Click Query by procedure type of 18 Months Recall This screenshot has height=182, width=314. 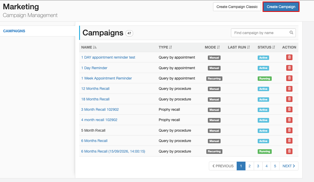pyautogui.click(x=175, y=99)
